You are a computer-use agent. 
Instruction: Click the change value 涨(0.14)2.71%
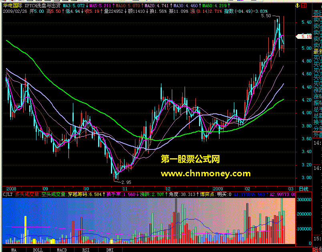206,11
